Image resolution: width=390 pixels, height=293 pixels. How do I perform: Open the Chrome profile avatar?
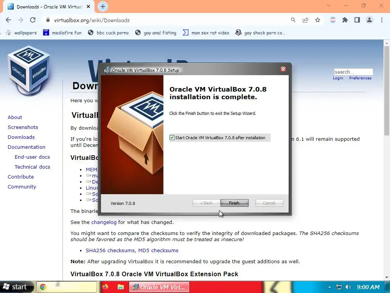coord(369,20)
